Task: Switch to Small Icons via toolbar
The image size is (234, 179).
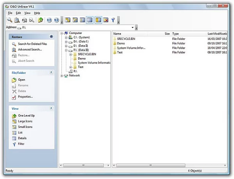Action: pos(75,20)
